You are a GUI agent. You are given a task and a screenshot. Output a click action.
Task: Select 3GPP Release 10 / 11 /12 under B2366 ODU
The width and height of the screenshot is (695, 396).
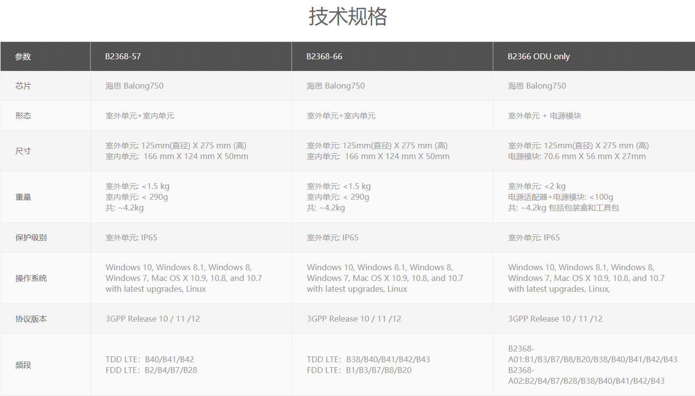pos(555,319)
